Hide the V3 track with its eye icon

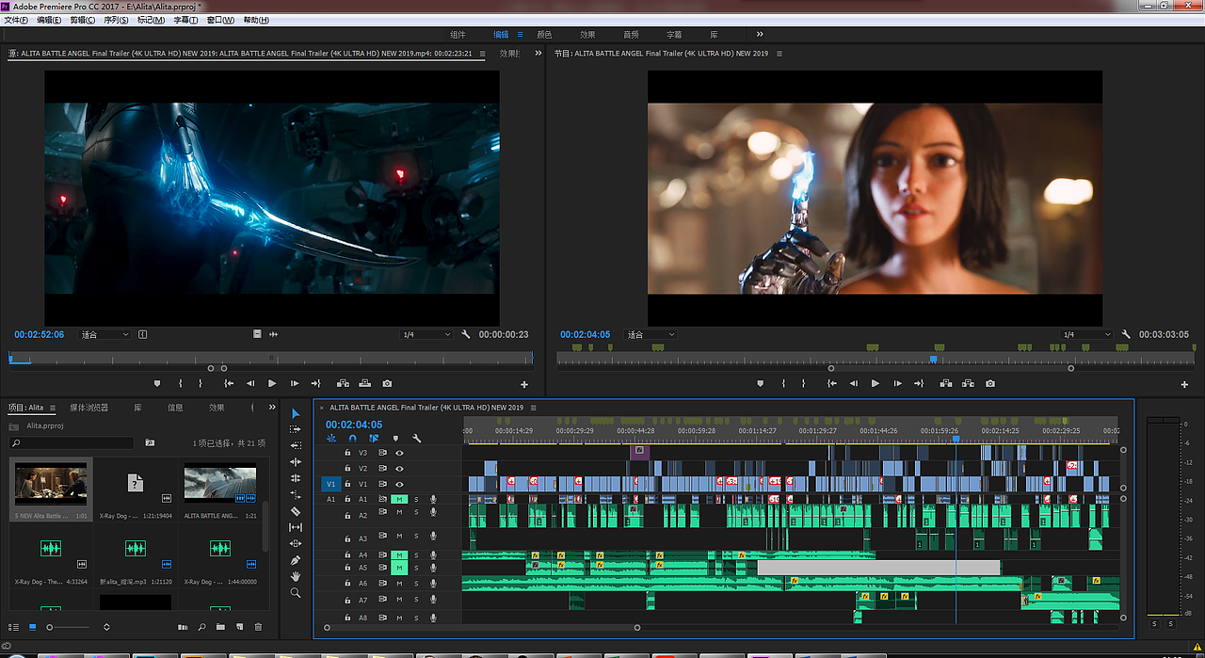[x=399, y=453]
